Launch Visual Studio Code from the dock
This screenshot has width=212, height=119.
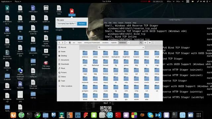[158, 115]
